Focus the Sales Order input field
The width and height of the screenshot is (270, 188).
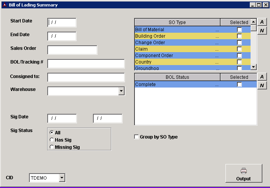click(x=72, y=50)
